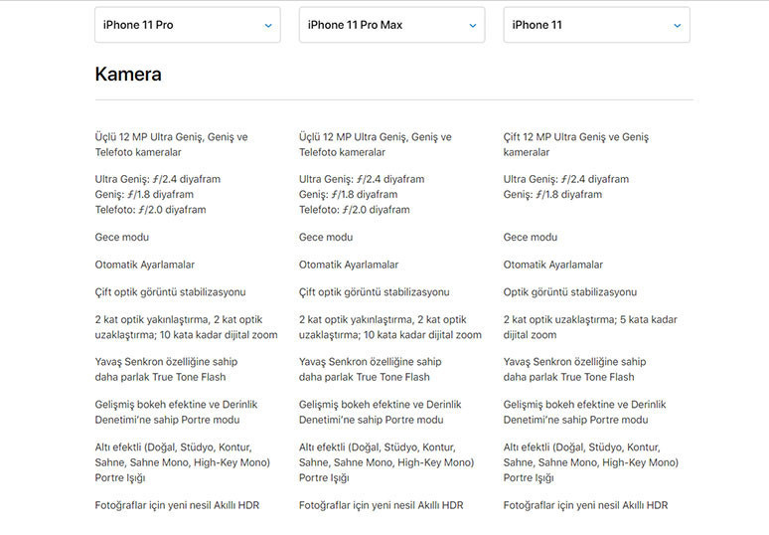Click 'Yavaş Senkron' True Tone Flash text under iPhone 11 Pro Max

coord(371,370)
